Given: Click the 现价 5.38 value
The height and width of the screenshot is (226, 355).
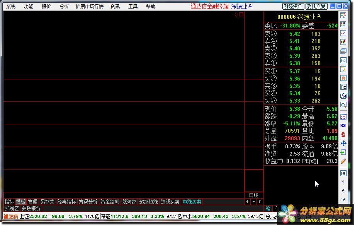Looking at the screenshot, I should click(294, 109).
